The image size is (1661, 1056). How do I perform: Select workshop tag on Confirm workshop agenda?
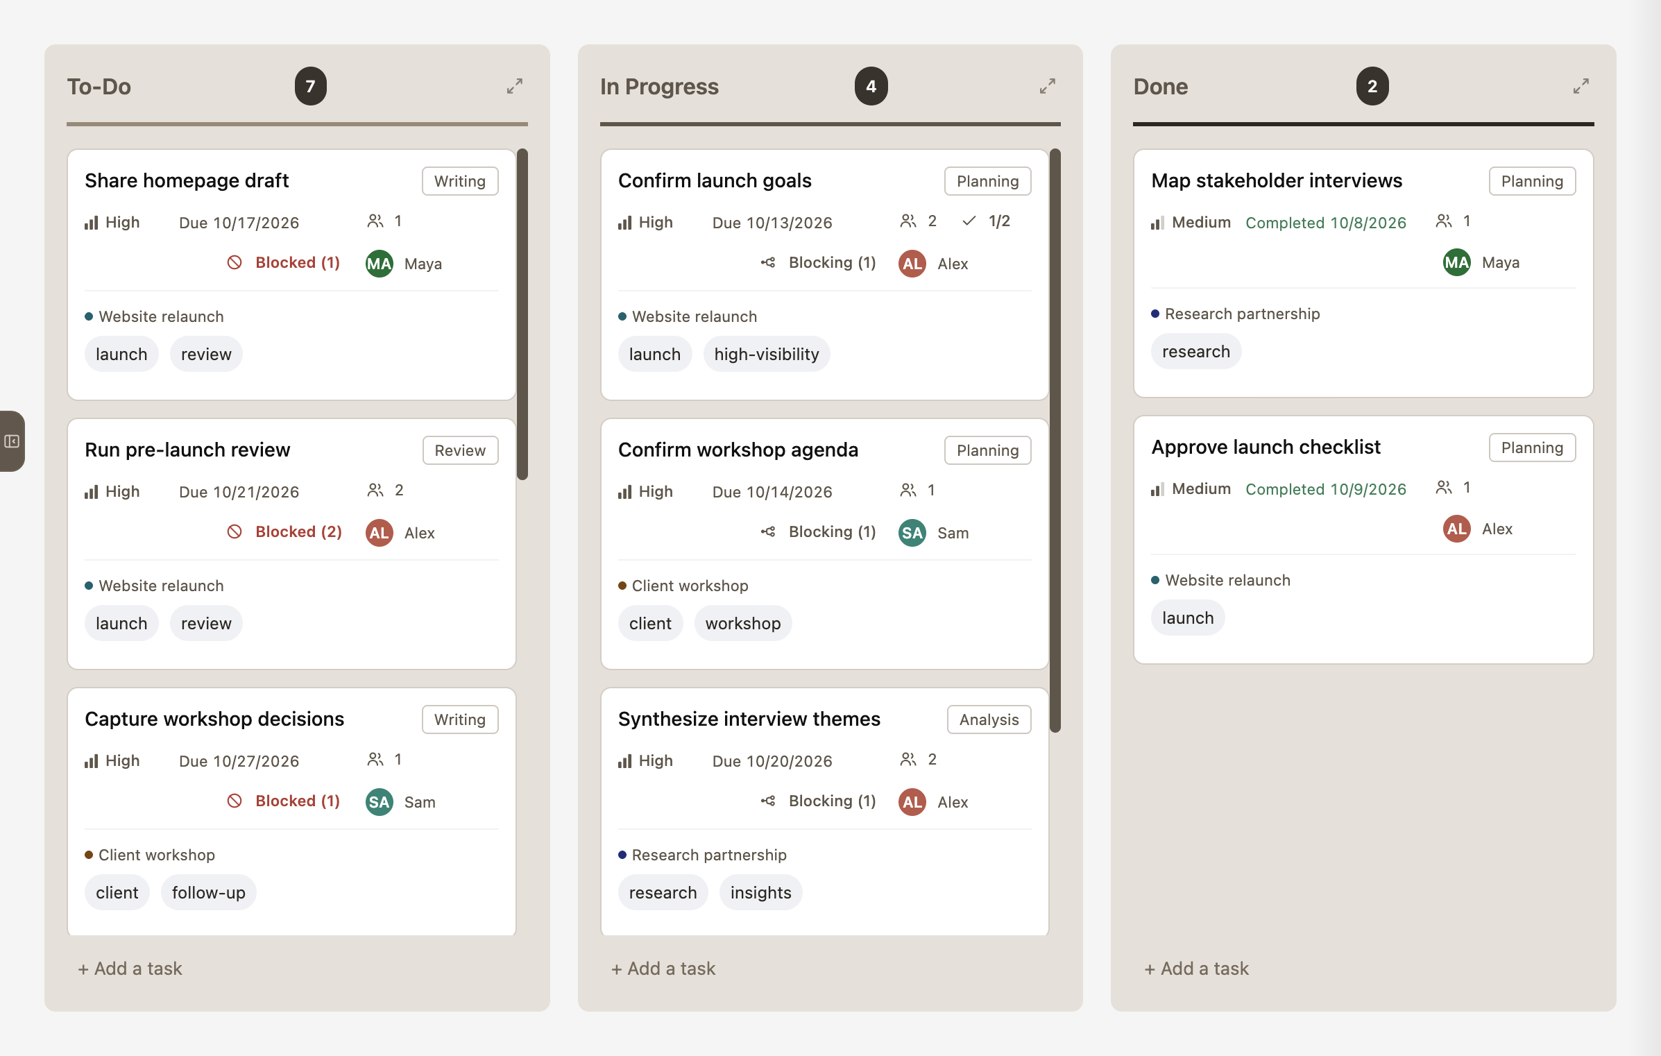[742, 623]
